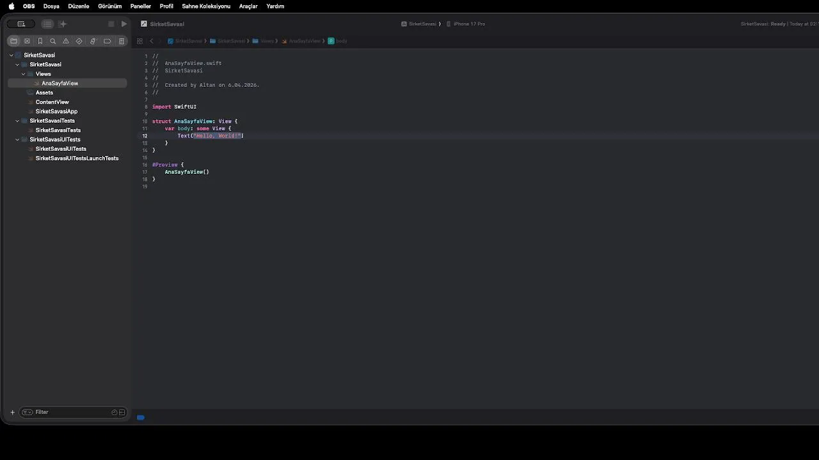Image resolution: width=819 pixels, height=460 pixels.
Task: Collapse the root SirketSavasi project chevron
Action: [x=12, y=55]
